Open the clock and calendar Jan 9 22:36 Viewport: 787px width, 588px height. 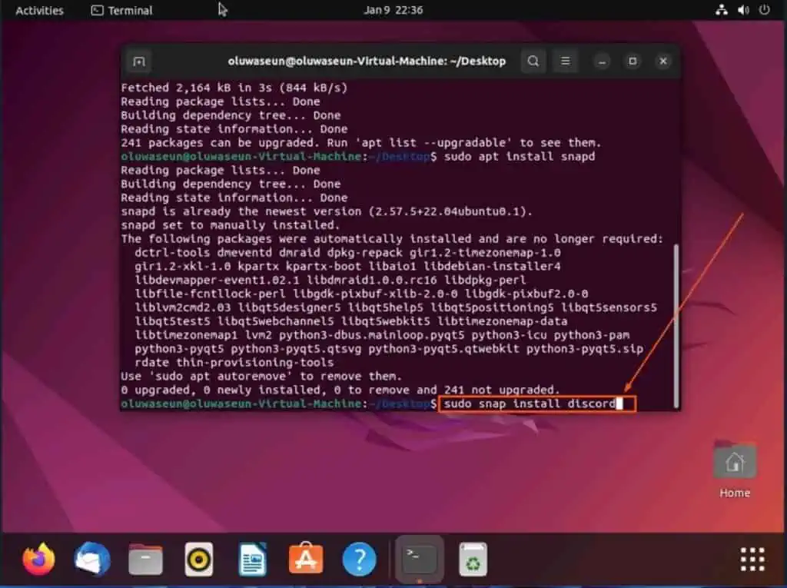(x=393, y=10)
